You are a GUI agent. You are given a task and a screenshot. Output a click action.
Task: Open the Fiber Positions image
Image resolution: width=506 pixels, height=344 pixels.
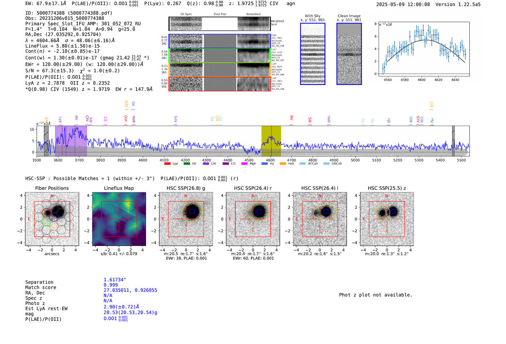pyautogui.click(x=52, y=219)
